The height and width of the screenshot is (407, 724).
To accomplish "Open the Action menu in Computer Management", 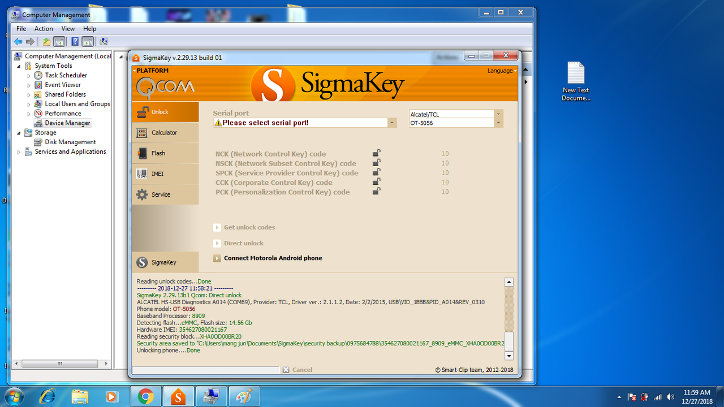I will coord(44,28).
